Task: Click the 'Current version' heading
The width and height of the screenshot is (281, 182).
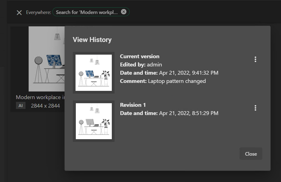Action: 140,56
